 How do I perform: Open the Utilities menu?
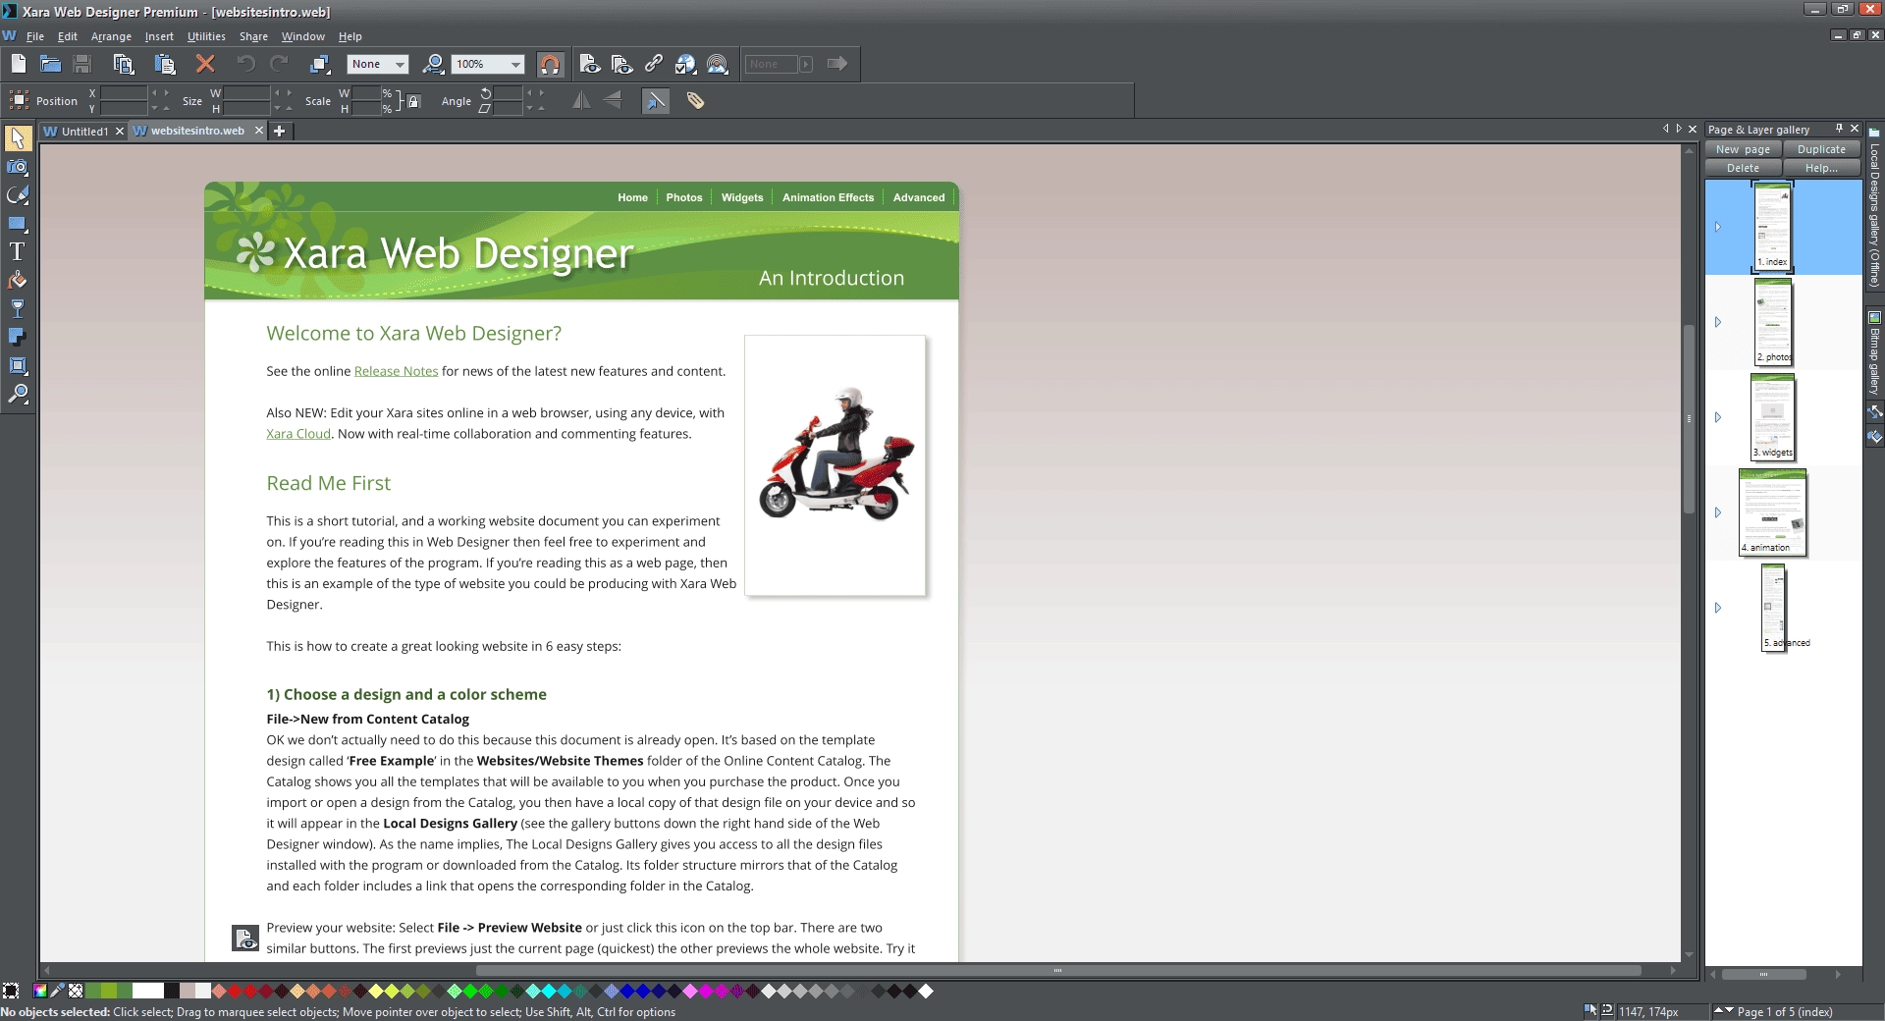(206, 36)
